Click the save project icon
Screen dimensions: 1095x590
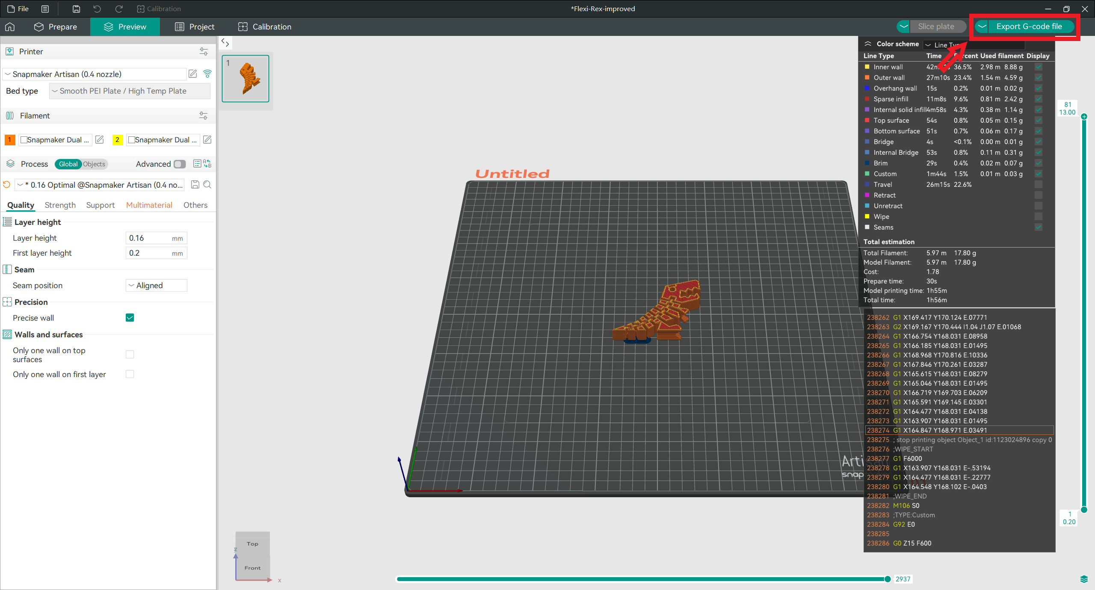tap(76, 9)
